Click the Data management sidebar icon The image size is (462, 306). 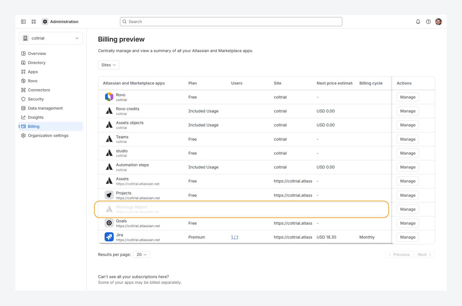[x=23, y=108]
